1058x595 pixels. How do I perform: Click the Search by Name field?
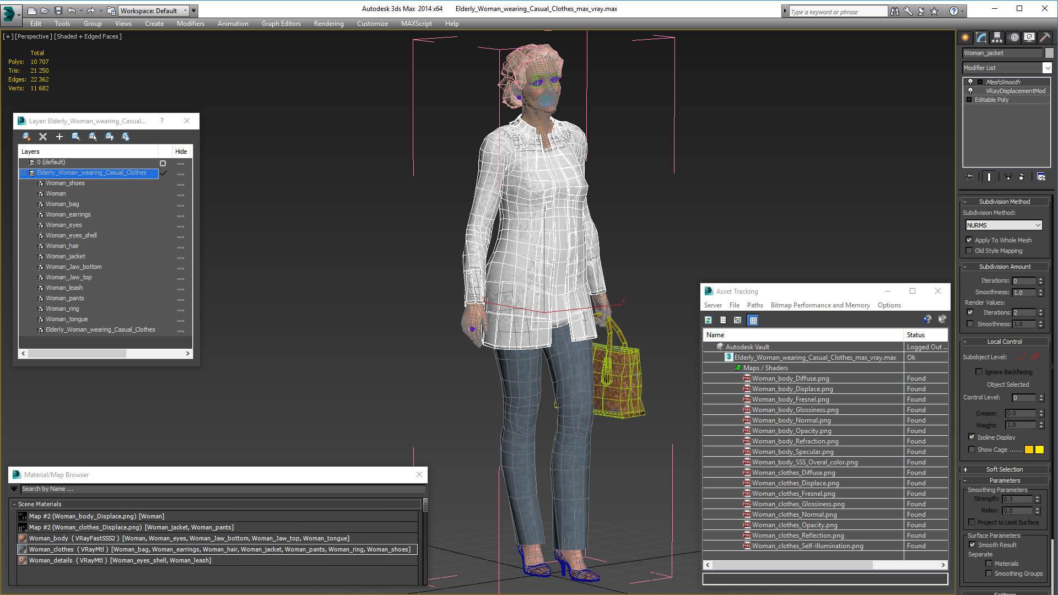220,489
